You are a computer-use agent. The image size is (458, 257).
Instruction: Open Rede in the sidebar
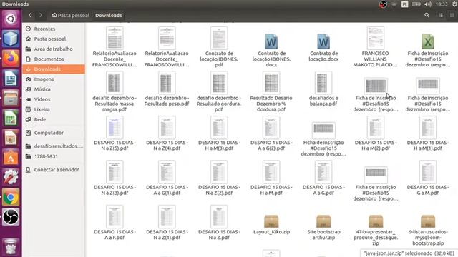[x=54, y=119]
